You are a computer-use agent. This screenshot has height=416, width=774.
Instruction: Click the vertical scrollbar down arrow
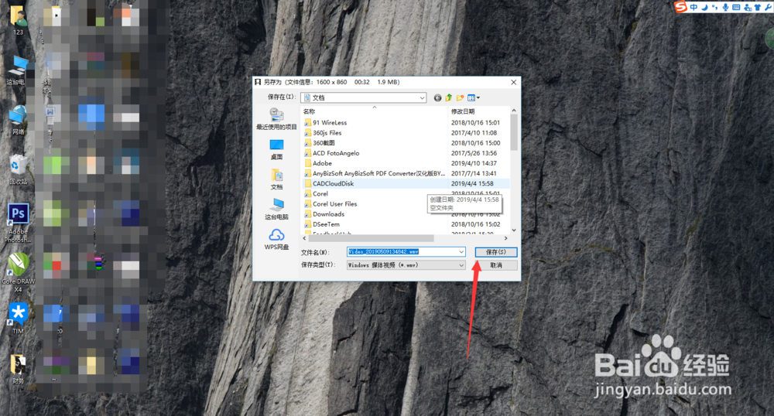514,230
